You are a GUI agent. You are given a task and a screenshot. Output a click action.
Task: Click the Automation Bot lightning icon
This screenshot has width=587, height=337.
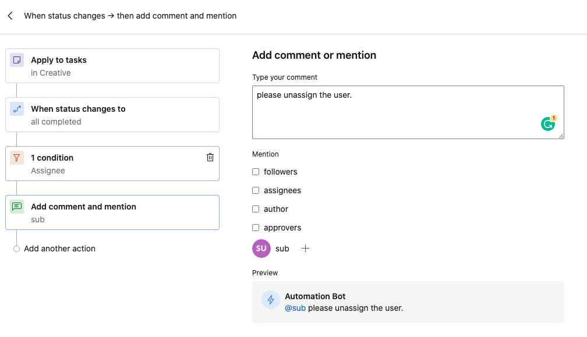coord(271,300)
